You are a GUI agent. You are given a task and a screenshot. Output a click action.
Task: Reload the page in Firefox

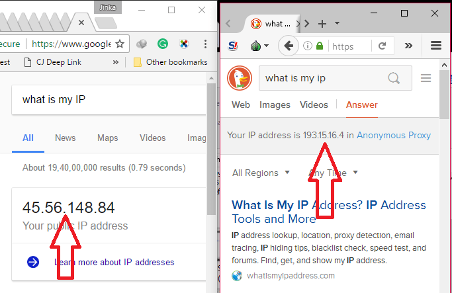[383, 46]
